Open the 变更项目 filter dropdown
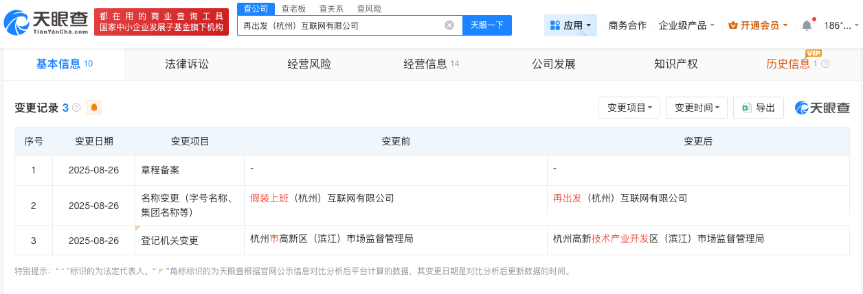The width and height of the screenshot is (863, 294). click(x=629, y=108)
